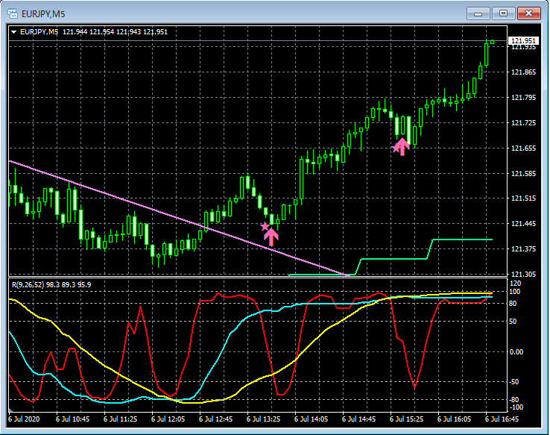Viewport: 550px width, 435px height.
Task: Expand the chart symbol dropdown triangle
Action: coord(13,32)
